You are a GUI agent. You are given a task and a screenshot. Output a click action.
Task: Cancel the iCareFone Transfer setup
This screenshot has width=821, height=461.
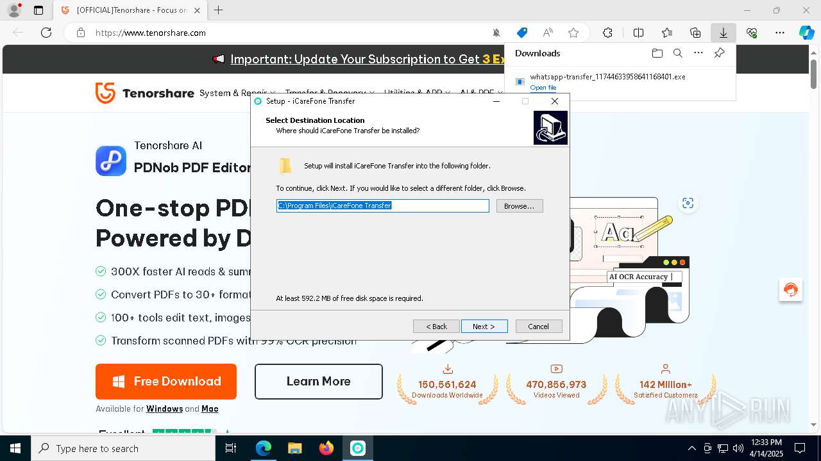[x=539, y=326]
